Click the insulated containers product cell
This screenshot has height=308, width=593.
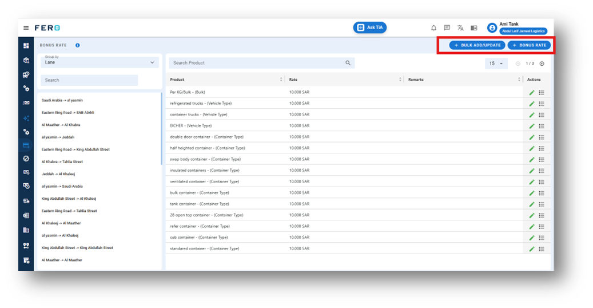[205, 171]
